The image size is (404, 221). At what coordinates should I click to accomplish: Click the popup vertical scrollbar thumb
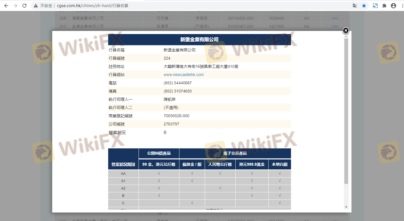[346, 111]
